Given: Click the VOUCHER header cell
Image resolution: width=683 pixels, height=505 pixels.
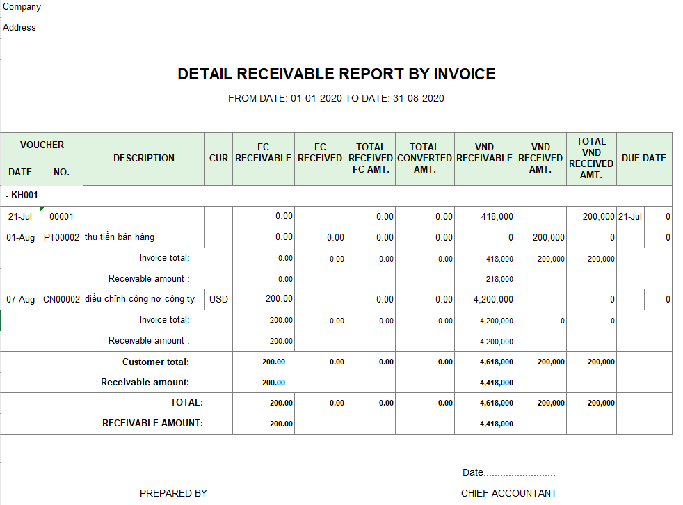Looking at the screenshot, I should [x=42, y=145].
